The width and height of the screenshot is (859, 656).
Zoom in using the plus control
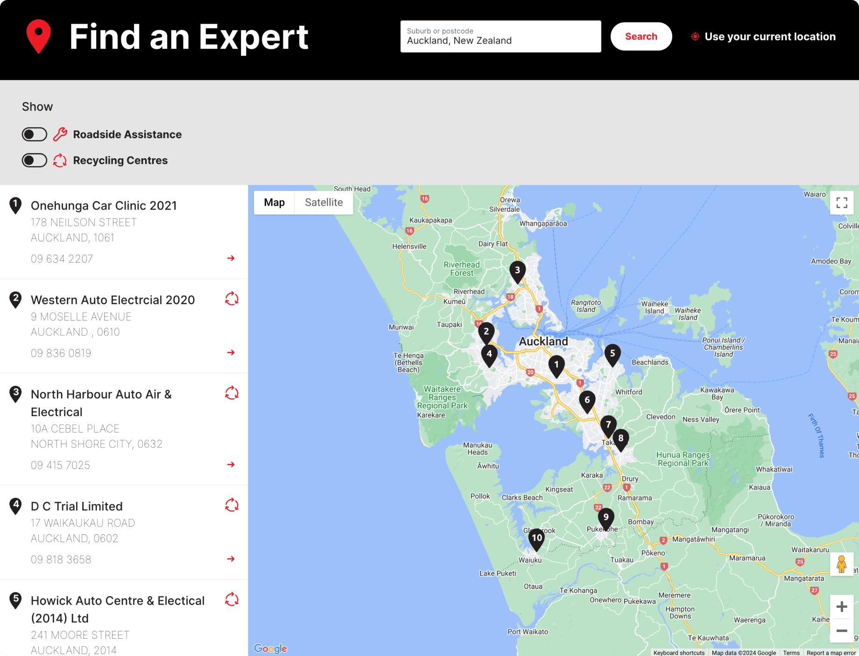(x=842, y=607)
